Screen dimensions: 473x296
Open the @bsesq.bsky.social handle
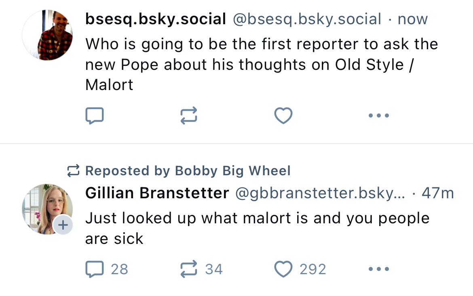(307, 19)
